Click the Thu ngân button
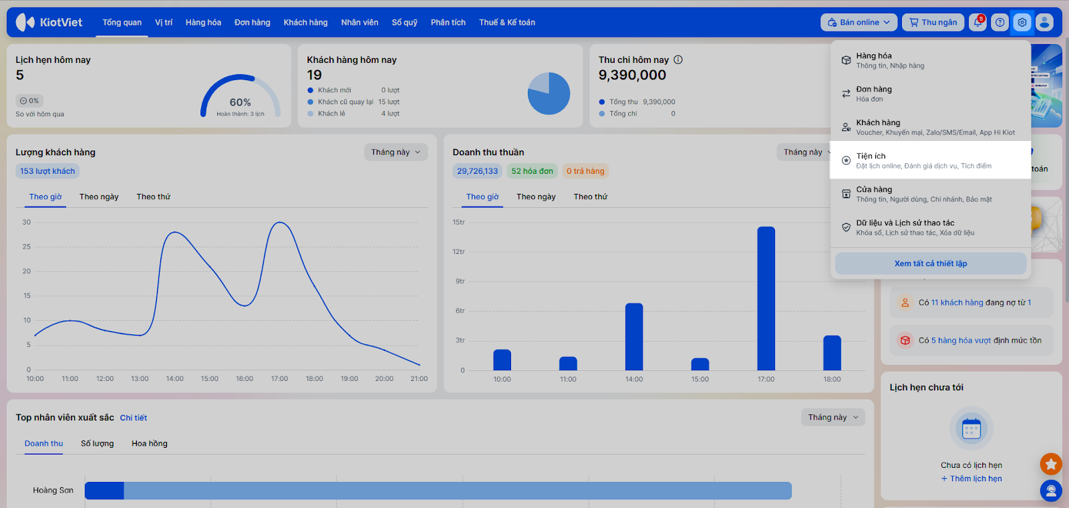Screen dimensions: 1069x508 (x=933, y=22)
